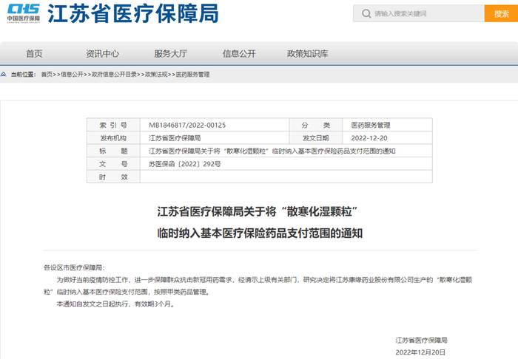Click document number 苏医保函〔2022〕292号
This screenshot has height=359, width=518.
(x=185, y=164)
